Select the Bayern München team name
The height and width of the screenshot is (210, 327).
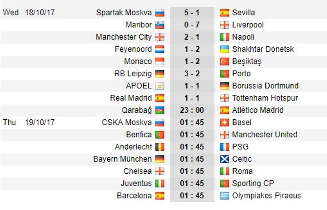click(123, 159)
